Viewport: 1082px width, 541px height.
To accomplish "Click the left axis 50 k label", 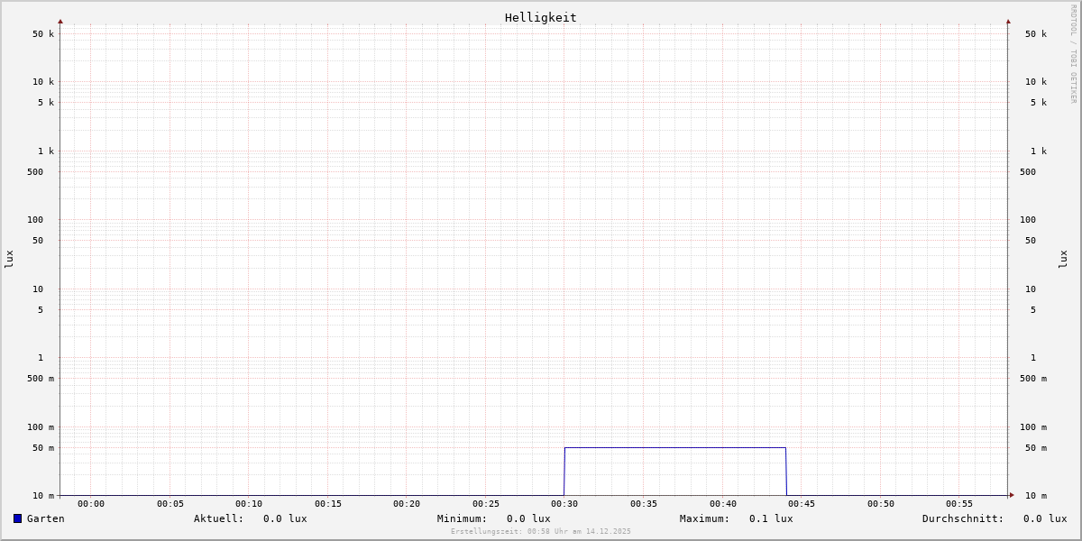I will click(x=43, y=34).
